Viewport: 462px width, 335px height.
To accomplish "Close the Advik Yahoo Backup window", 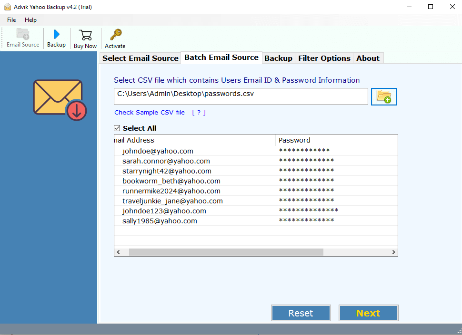I will (x=452, y=7).
